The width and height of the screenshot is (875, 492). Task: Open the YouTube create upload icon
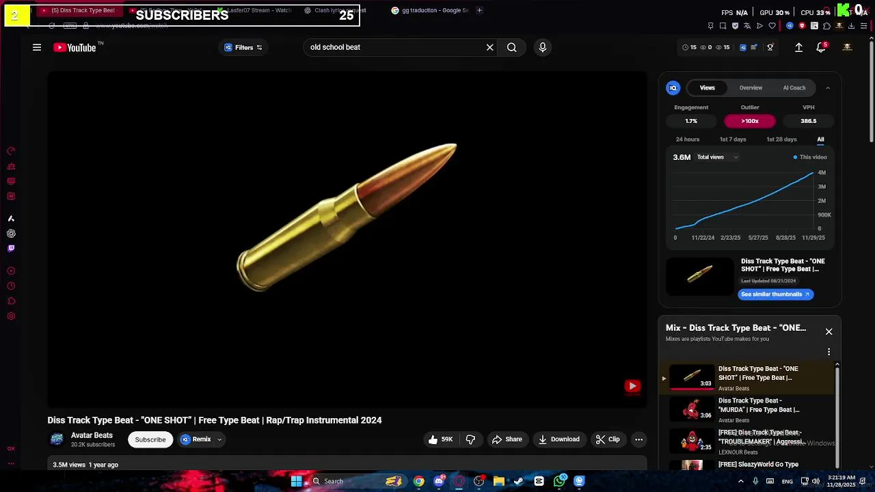pyautogui.click(x=798, y=47)
